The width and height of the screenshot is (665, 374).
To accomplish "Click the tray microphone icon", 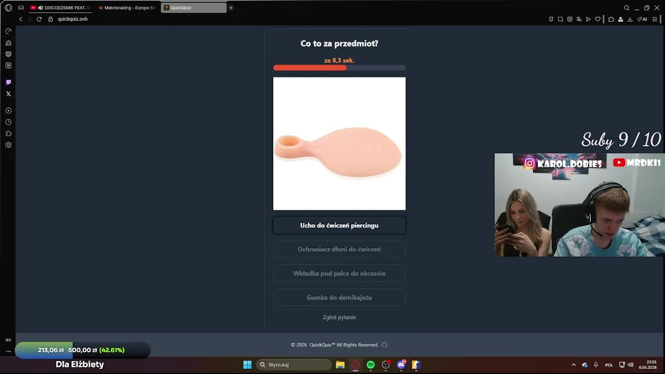I will tap(596, 365).
